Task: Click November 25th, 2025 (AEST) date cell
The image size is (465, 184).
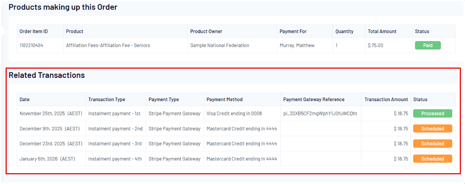Action: [51, 113]
